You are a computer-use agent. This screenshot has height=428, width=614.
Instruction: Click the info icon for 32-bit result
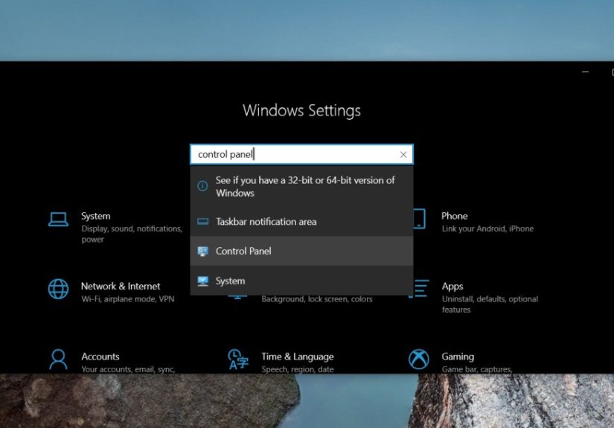point(202,185)
